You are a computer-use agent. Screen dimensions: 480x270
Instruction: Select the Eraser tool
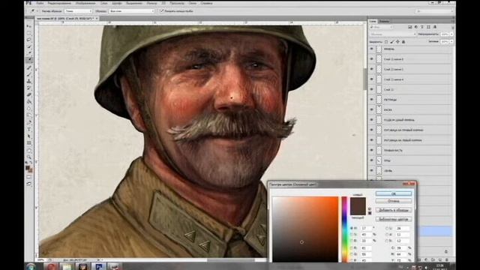click(x=29, y=94)
